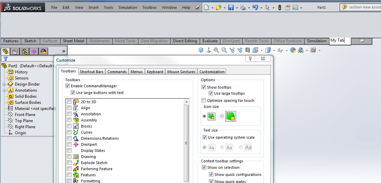Click the Hide/Show Items glasses icon
Viewport: 381px width, 183px height.
click(x=281, y=50)
